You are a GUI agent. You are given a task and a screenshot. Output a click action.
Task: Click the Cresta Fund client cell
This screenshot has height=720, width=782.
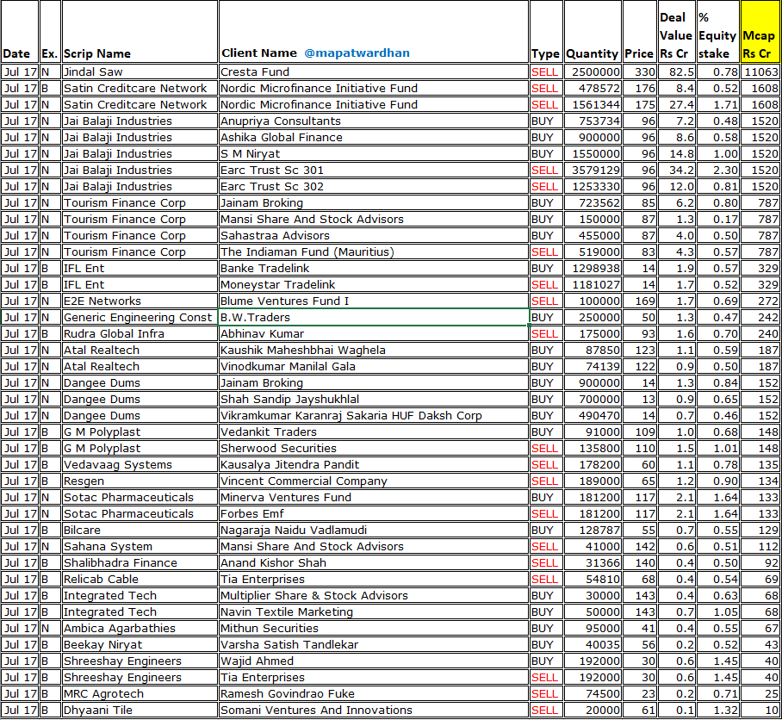point(374,71)
